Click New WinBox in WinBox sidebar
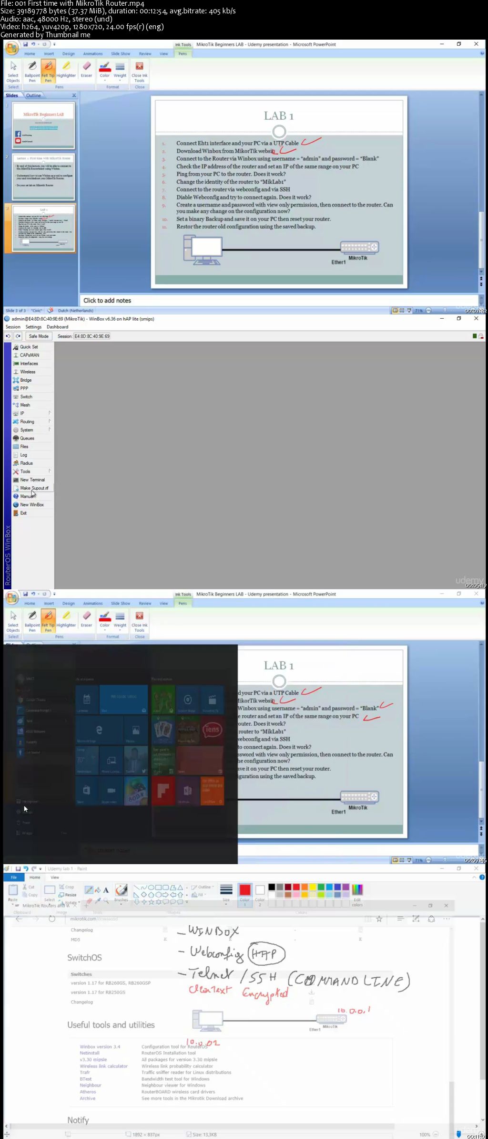Screen dimensions: 488x1139 [x=32, y=504]
